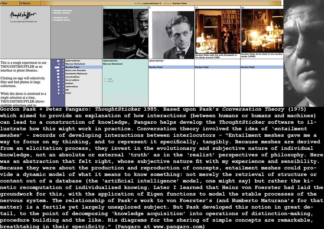Image resolution: width=324 pixels, height=229 pixels.
Task: Select the Unselect text option
Action: tap(61, 18)
